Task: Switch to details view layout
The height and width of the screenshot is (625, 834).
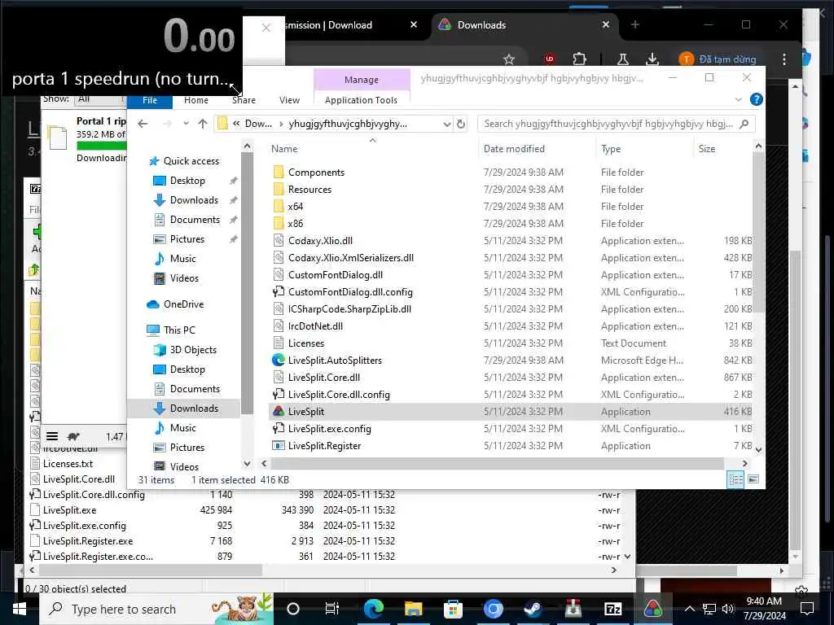Action: (735, 480)
